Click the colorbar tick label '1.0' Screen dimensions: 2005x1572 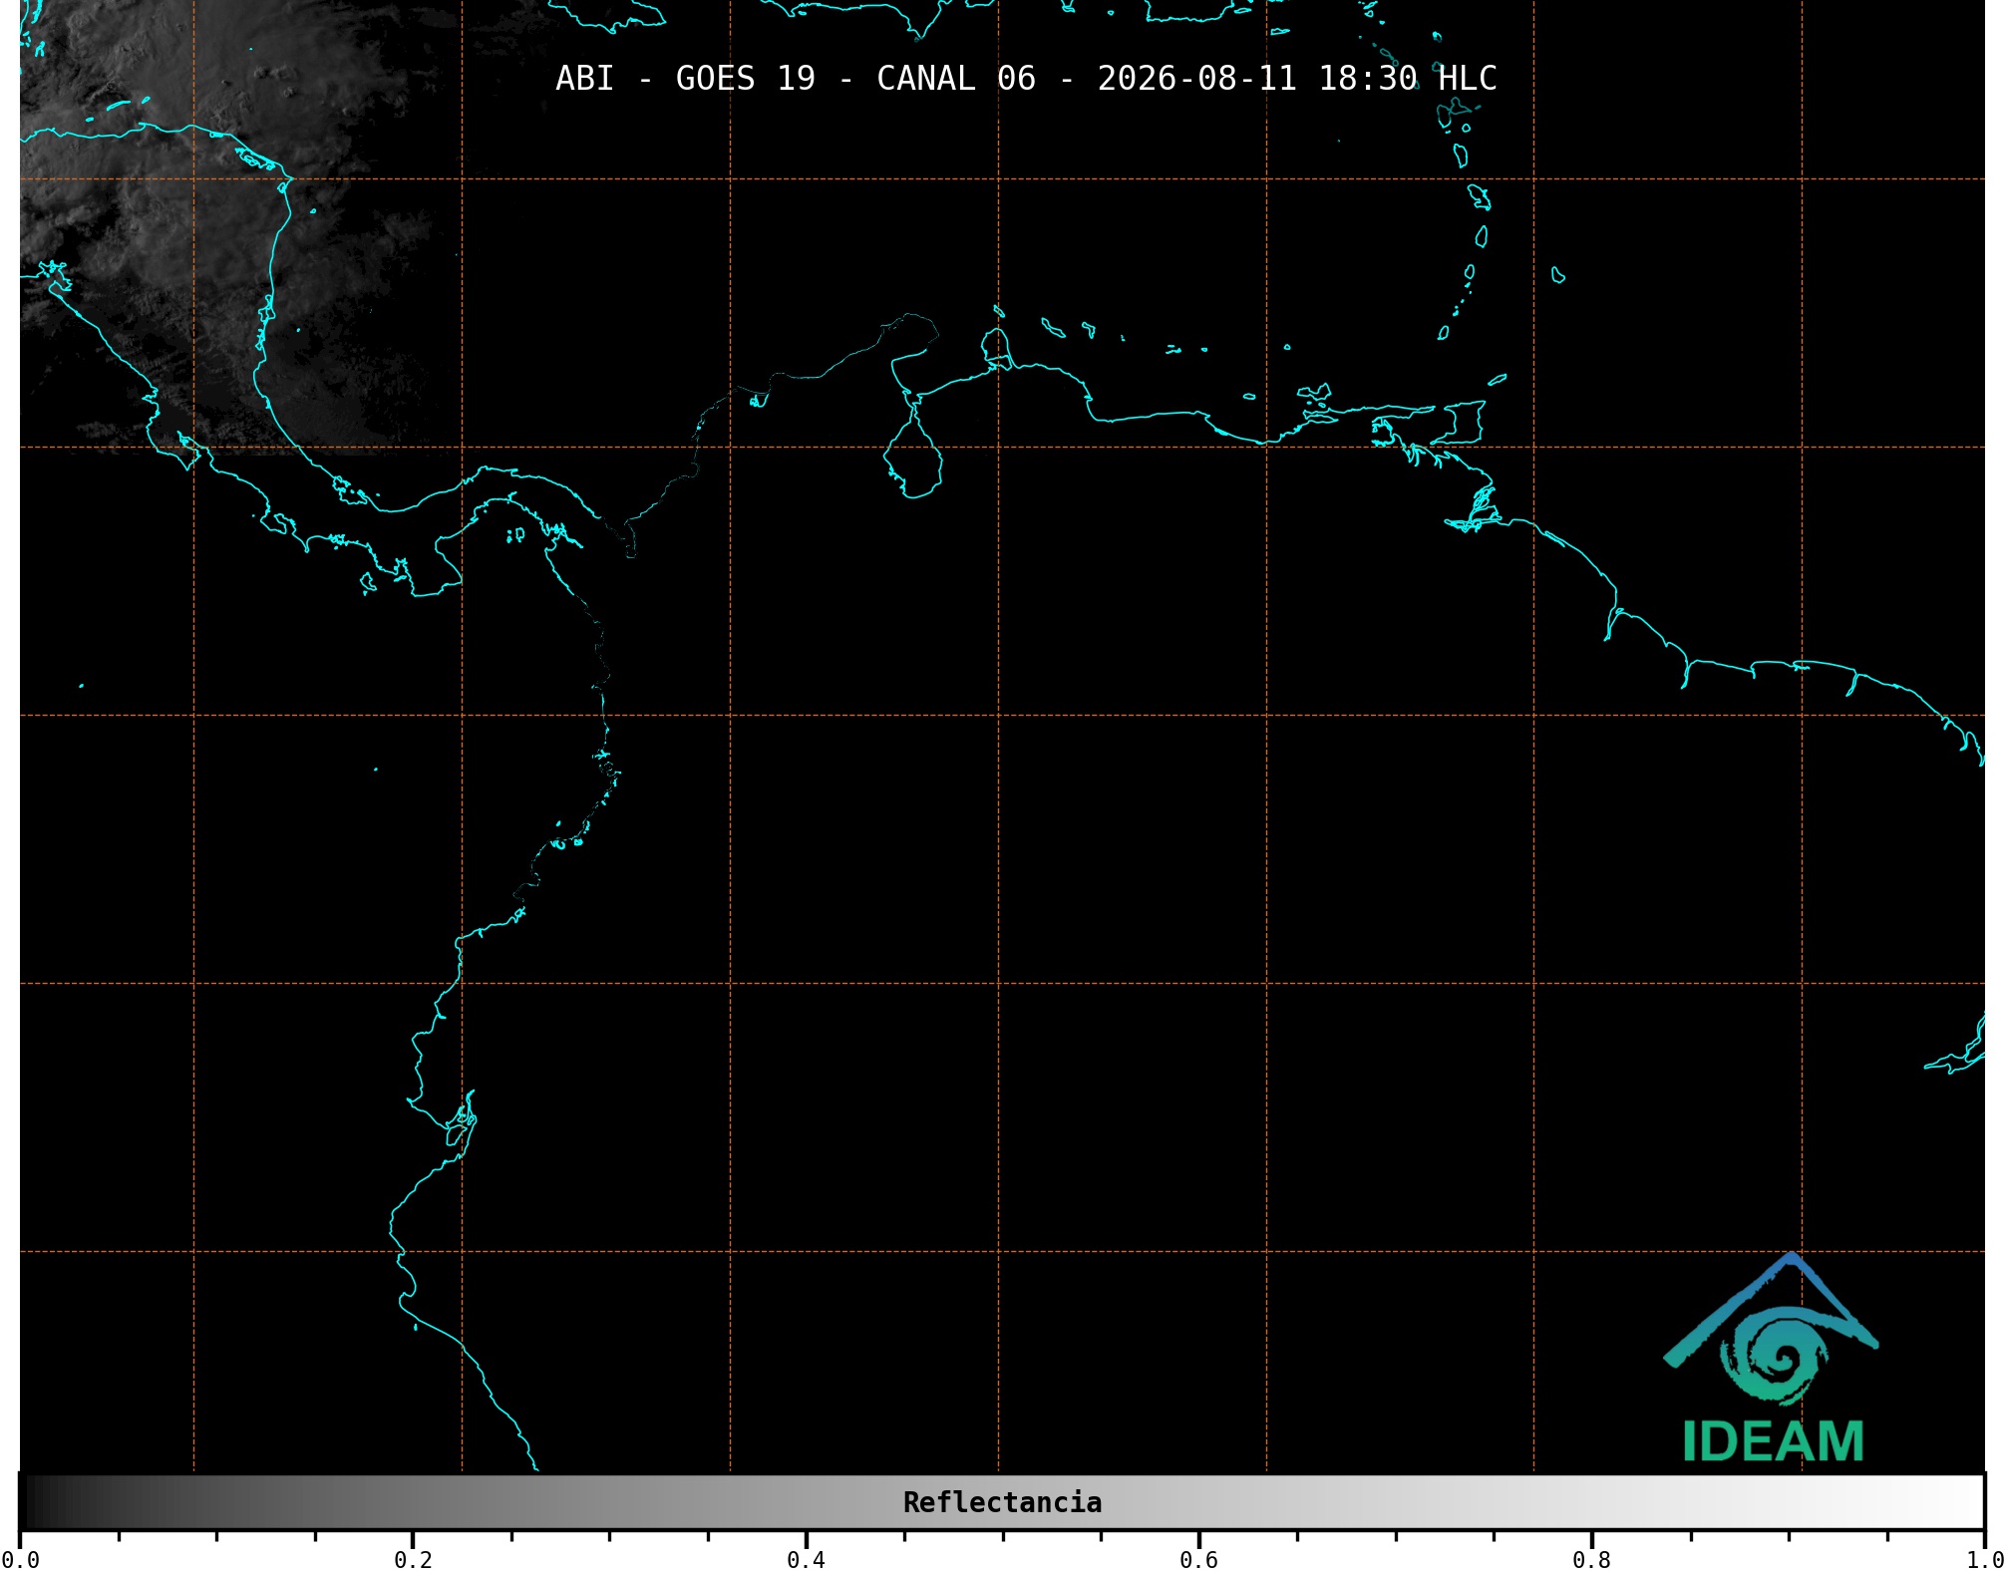coord(1984,1559)
